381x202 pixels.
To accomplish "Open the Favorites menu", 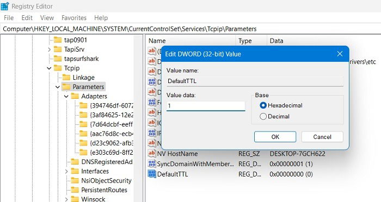I will click(x=74, y=18).
